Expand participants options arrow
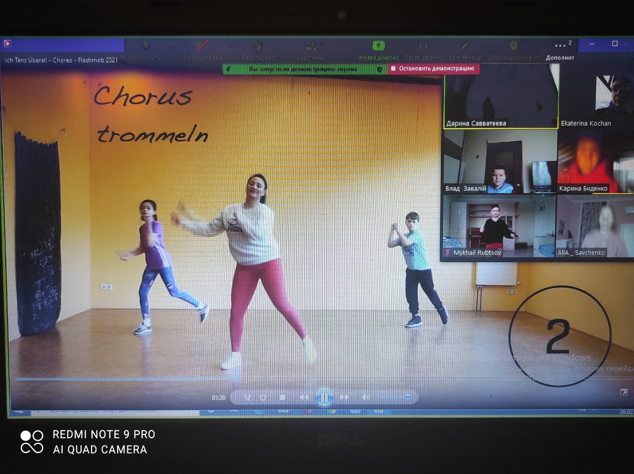634x474 pixels. tap(350, 48)
